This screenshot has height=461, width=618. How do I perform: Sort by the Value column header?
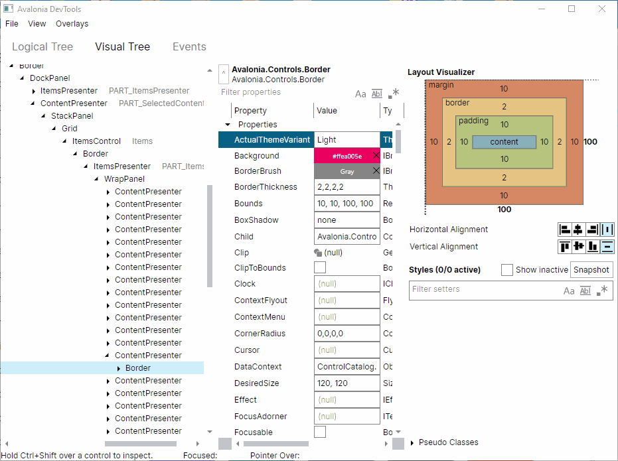[x=347, y=111]
